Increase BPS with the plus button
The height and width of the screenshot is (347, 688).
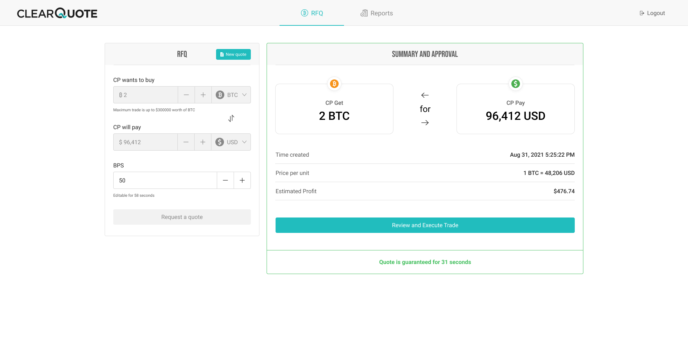(242, 180)
